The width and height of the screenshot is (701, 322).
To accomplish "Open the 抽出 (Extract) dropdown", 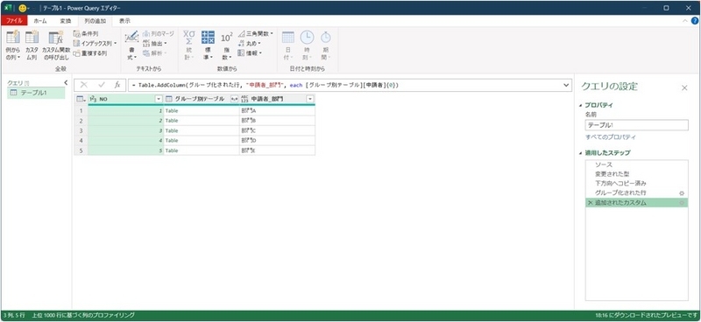I will (x=155, y=44).
